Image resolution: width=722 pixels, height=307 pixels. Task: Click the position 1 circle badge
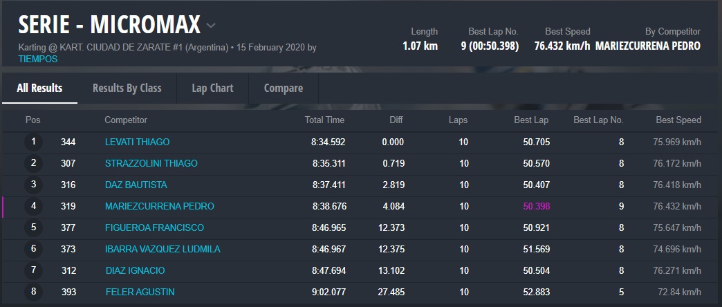point(33,142)
